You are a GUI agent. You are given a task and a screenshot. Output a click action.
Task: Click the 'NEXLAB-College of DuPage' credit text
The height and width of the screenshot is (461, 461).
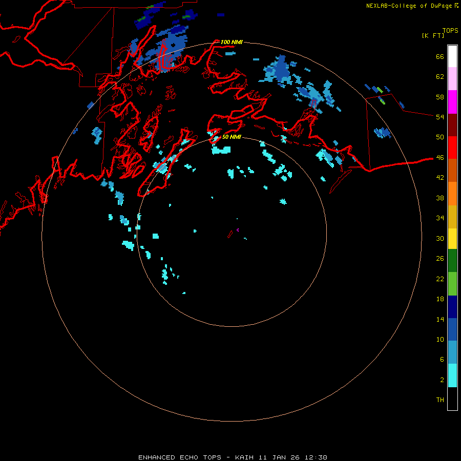click(x=409, y=6)
